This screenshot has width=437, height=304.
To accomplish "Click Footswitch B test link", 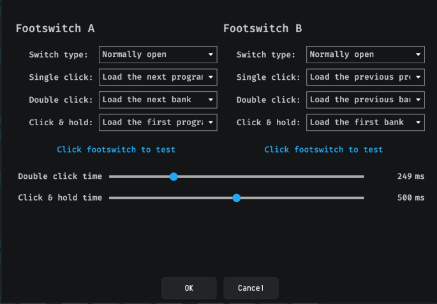I will (323, 150).
